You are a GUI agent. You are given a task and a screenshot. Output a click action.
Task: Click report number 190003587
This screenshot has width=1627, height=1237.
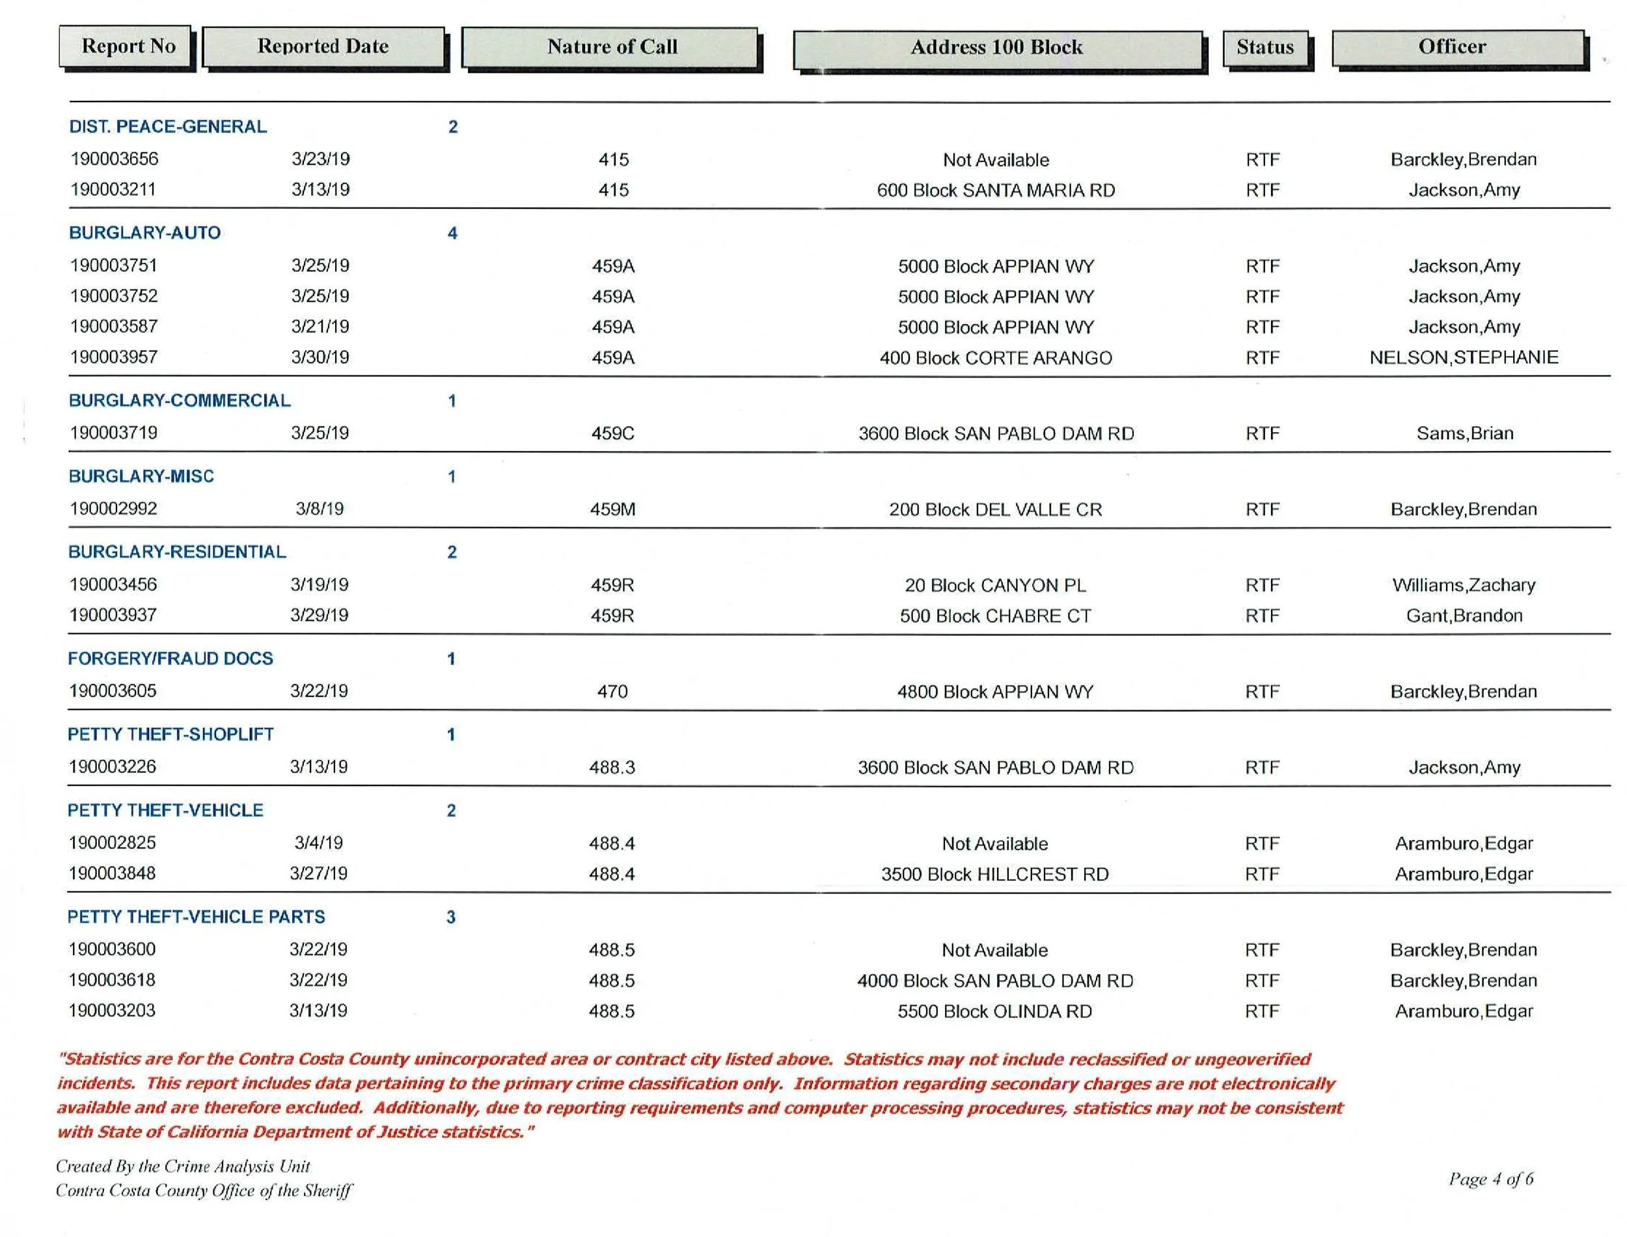coord(113,326)
